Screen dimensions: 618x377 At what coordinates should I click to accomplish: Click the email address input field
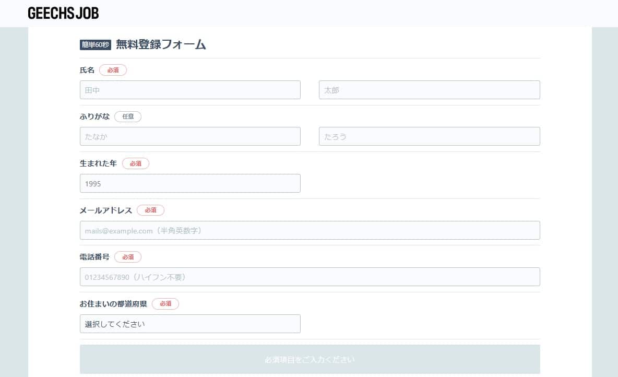click(310, 230)
